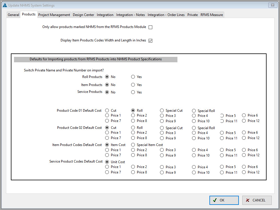Enable only NHMS-marked products checkbox
Image resolution: width=280 pixels, height=210 pixels.
(150, 27)
